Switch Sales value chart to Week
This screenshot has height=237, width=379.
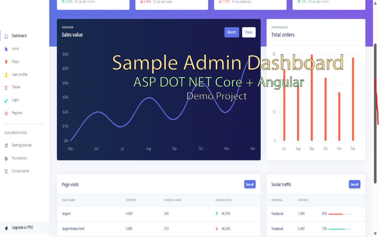pos(249,32)
